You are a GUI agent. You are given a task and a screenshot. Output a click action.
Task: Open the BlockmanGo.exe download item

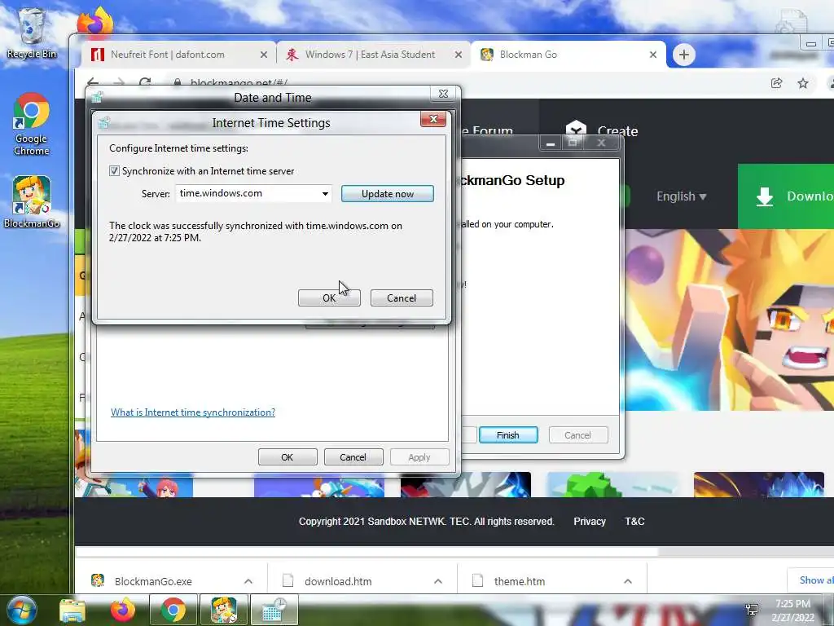pyautogui.click(x=154, y=581)
